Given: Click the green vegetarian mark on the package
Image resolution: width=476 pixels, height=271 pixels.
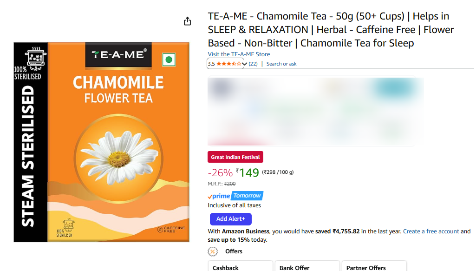Looking at the screenshot, I should click(169, 59).
